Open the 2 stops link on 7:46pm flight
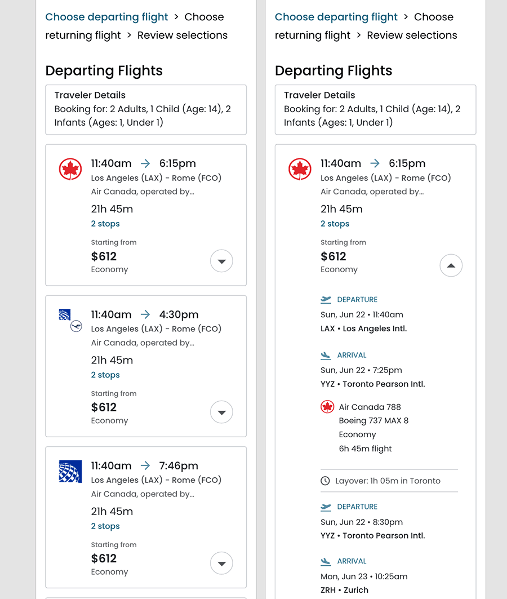Viewport: 507px width, 599px height. point(105,526)
